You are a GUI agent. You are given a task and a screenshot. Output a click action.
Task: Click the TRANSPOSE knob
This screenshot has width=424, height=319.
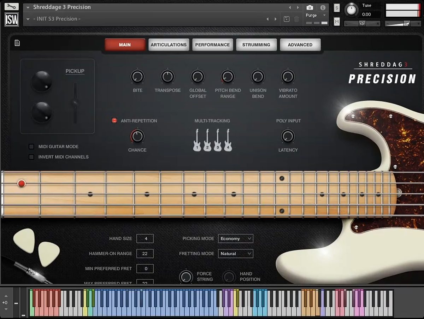coord(167,77)
